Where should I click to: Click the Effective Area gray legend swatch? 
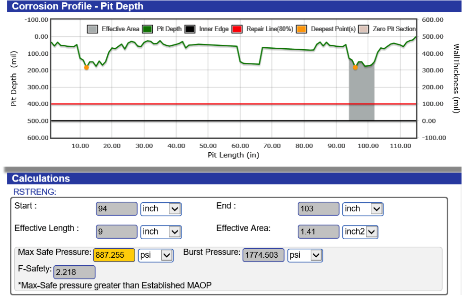point(92,29)
